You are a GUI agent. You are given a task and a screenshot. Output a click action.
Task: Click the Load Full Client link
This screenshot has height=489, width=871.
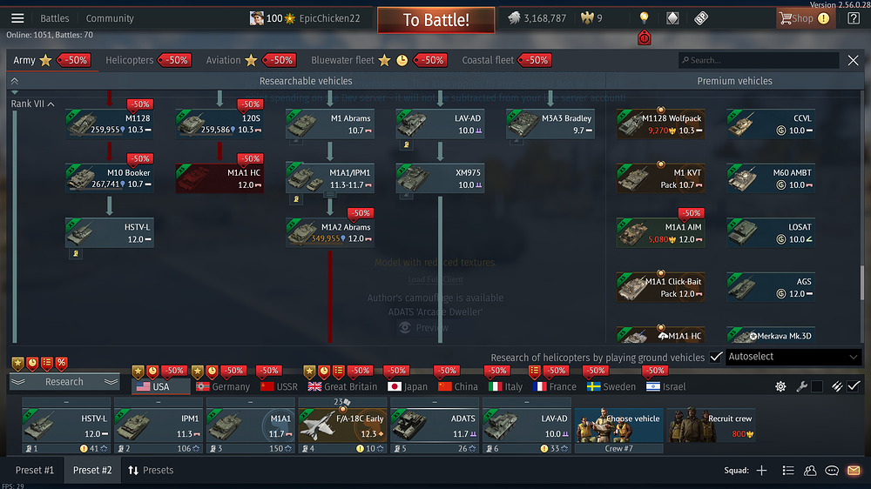tap(435, 280)
